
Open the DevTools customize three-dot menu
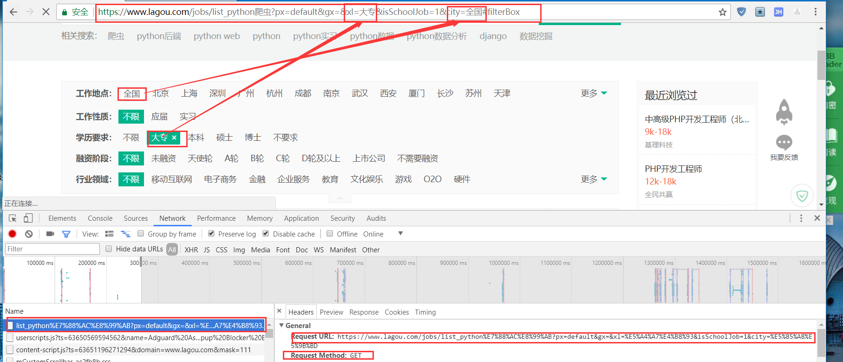pos(801,218)
